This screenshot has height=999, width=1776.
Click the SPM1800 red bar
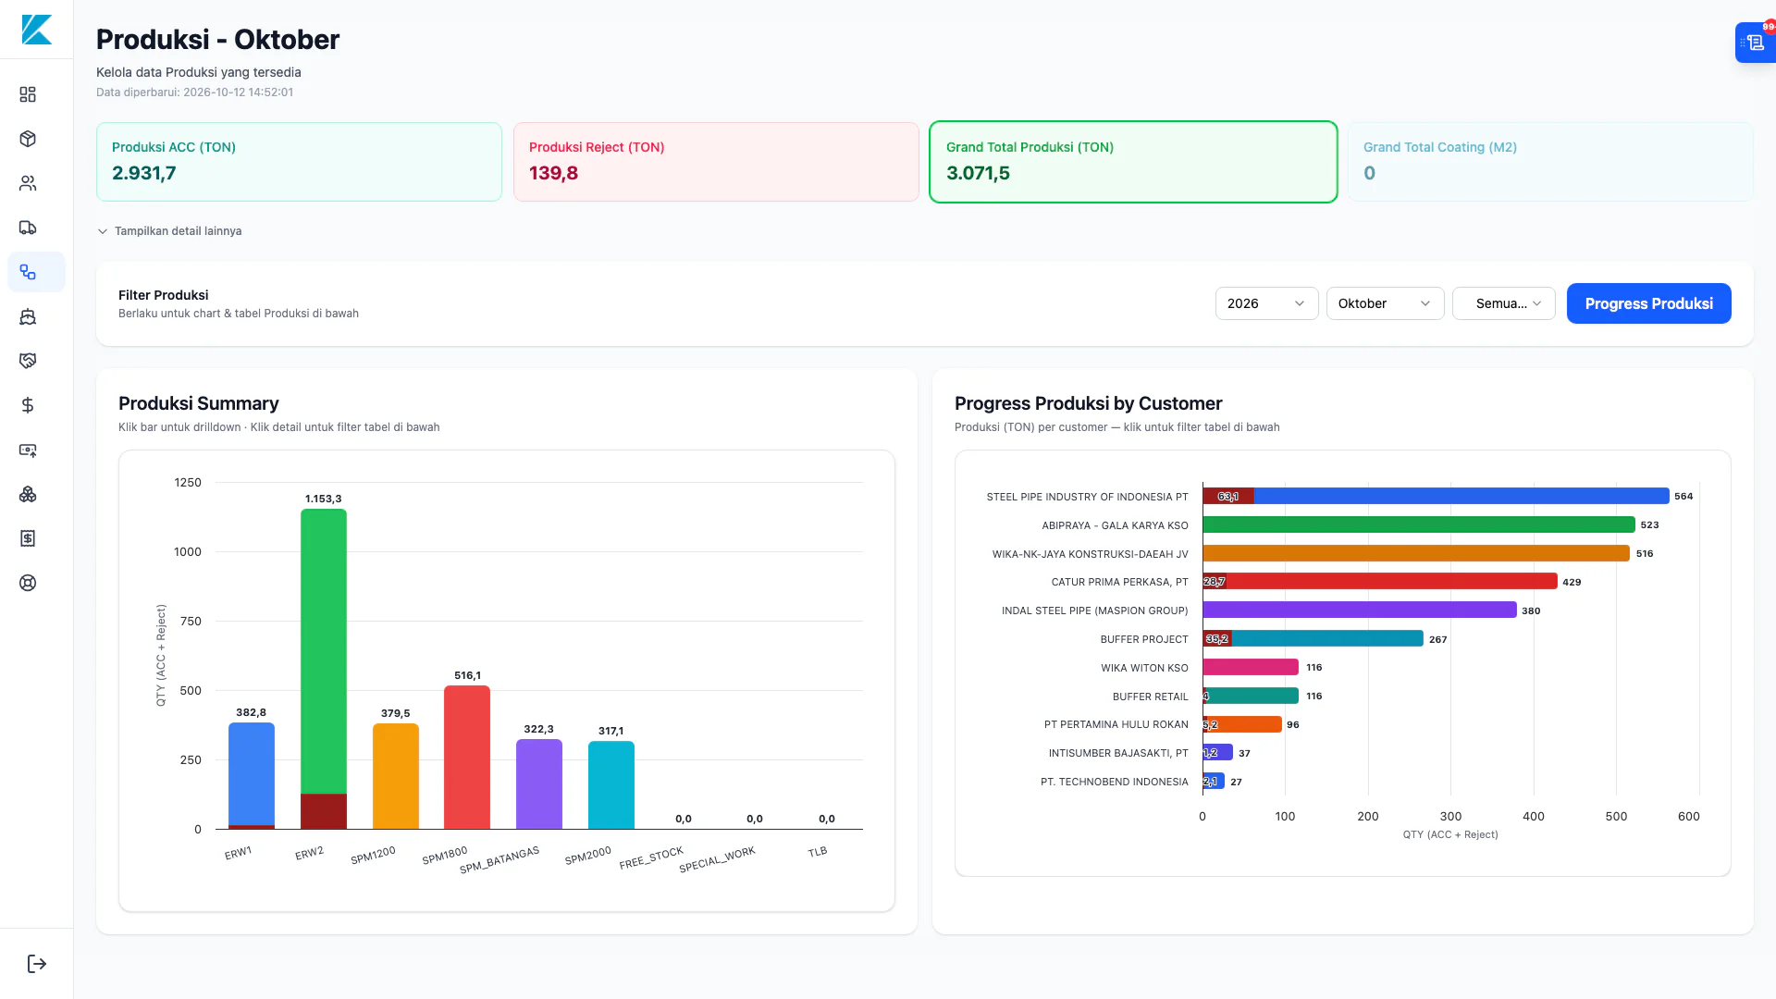point(467,757)
